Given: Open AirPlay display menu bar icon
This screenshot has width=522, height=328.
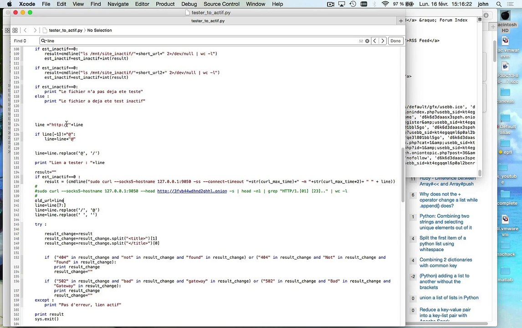Looking at the screenshot, I should point(342,4).
